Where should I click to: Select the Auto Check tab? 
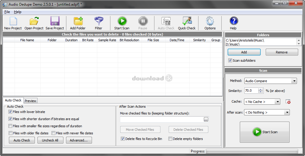pyautogui.click(x=13, y=100)
